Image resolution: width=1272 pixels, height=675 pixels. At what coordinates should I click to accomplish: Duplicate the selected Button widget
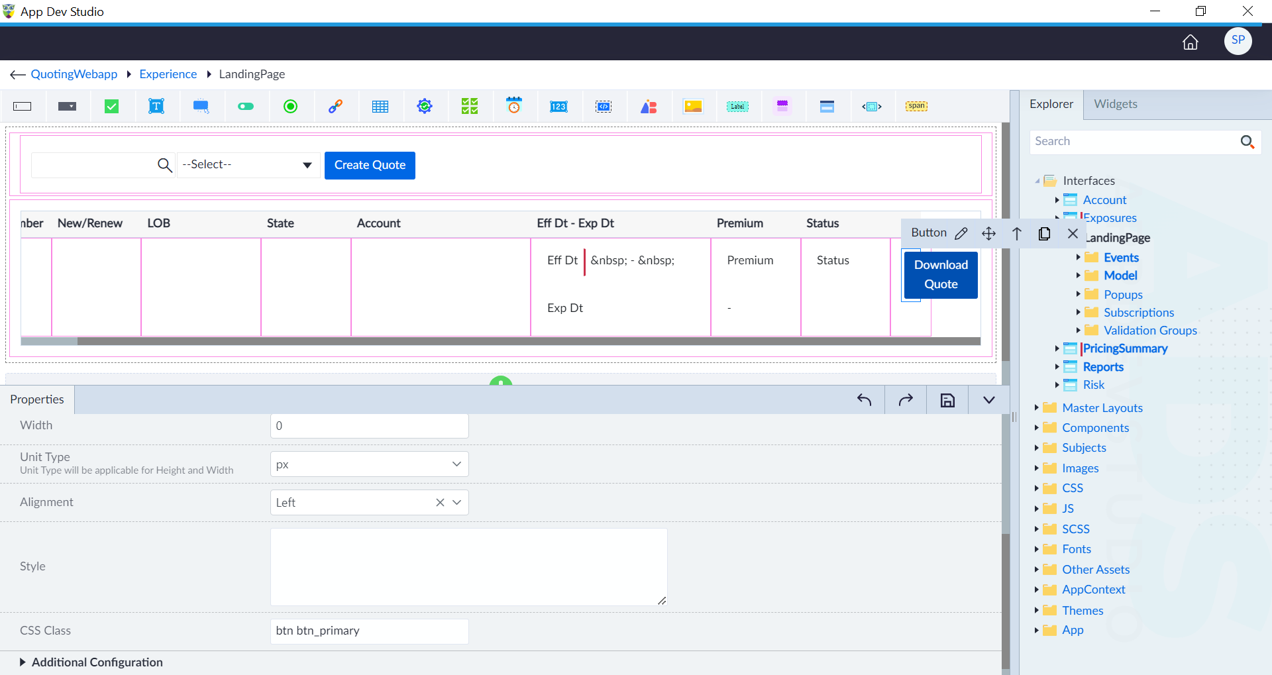1045,233
